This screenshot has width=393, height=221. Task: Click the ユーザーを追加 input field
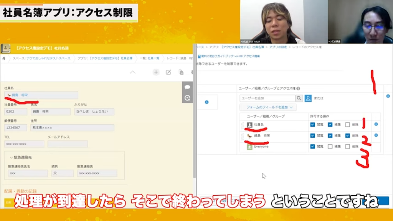[x=269, y=98]
